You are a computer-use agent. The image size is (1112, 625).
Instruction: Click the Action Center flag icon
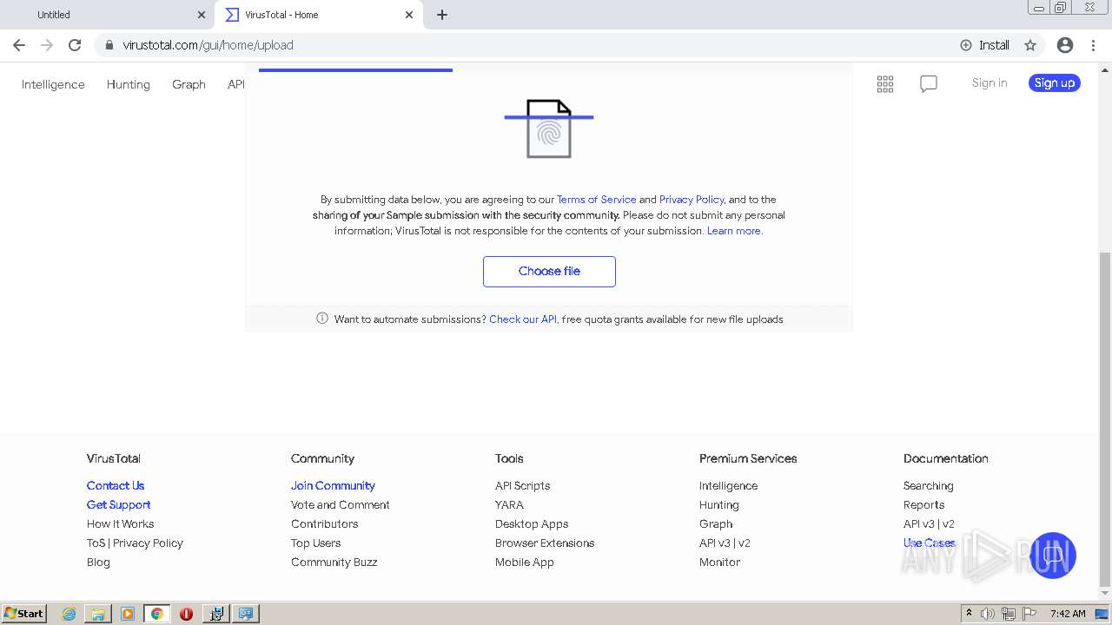pyautogui.click(x=1030, y=614)
